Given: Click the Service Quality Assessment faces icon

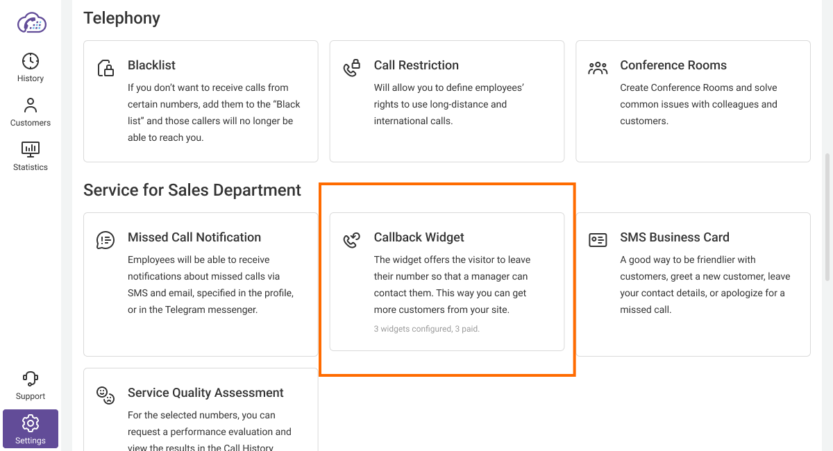Looking at the screenshot, I should click(106, 395).
